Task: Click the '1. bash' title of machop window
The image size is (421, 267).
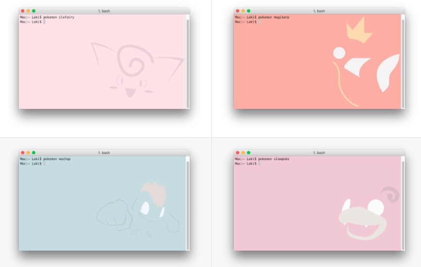Action: click(x=104, y=152)
